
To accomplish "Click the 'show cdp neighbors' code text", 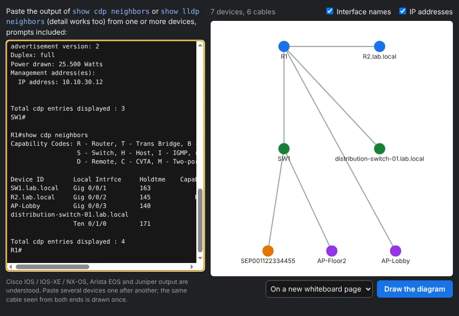I will 111,11.
